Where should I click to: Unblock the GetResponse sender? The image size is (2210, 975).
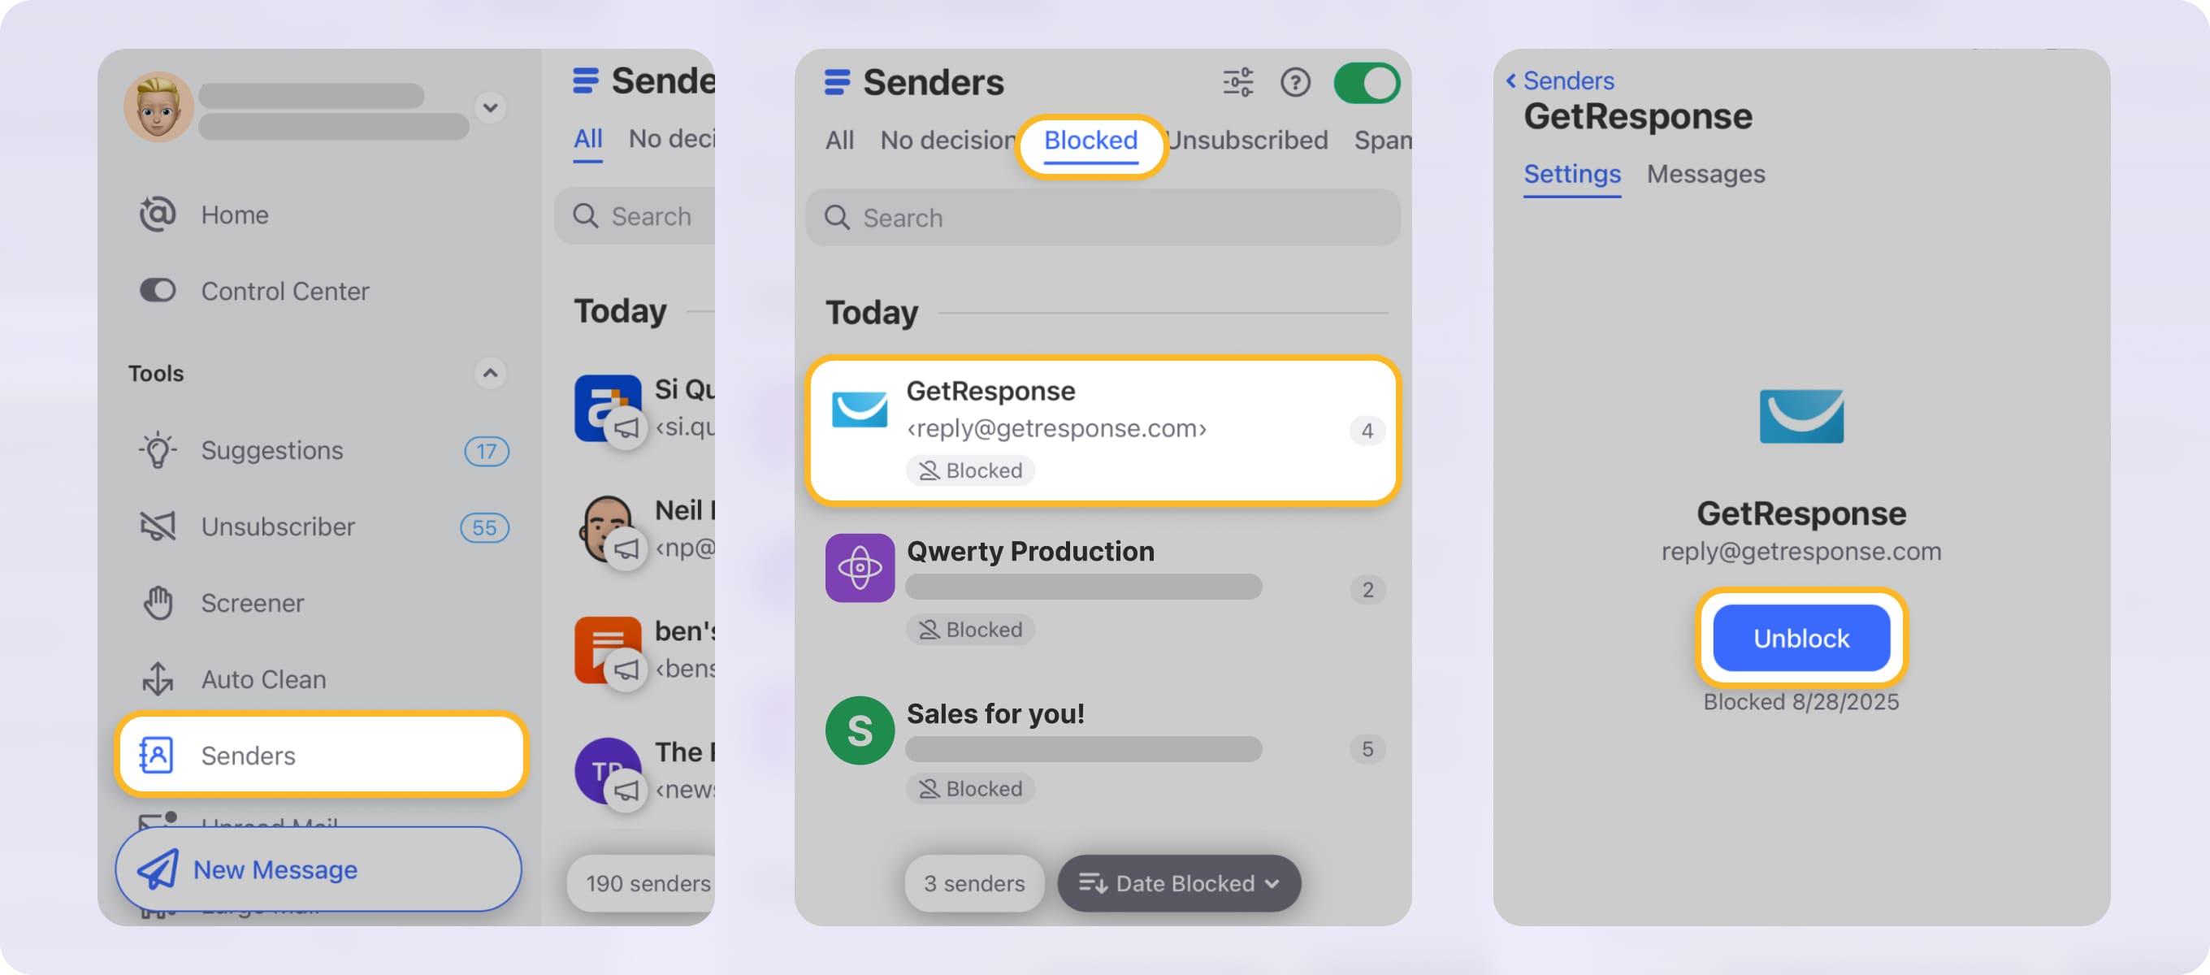(x=1801, y=637)
